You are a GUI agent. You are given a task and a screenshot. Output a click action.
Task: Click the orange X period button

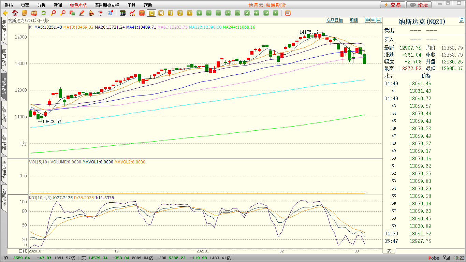[190, 13]
